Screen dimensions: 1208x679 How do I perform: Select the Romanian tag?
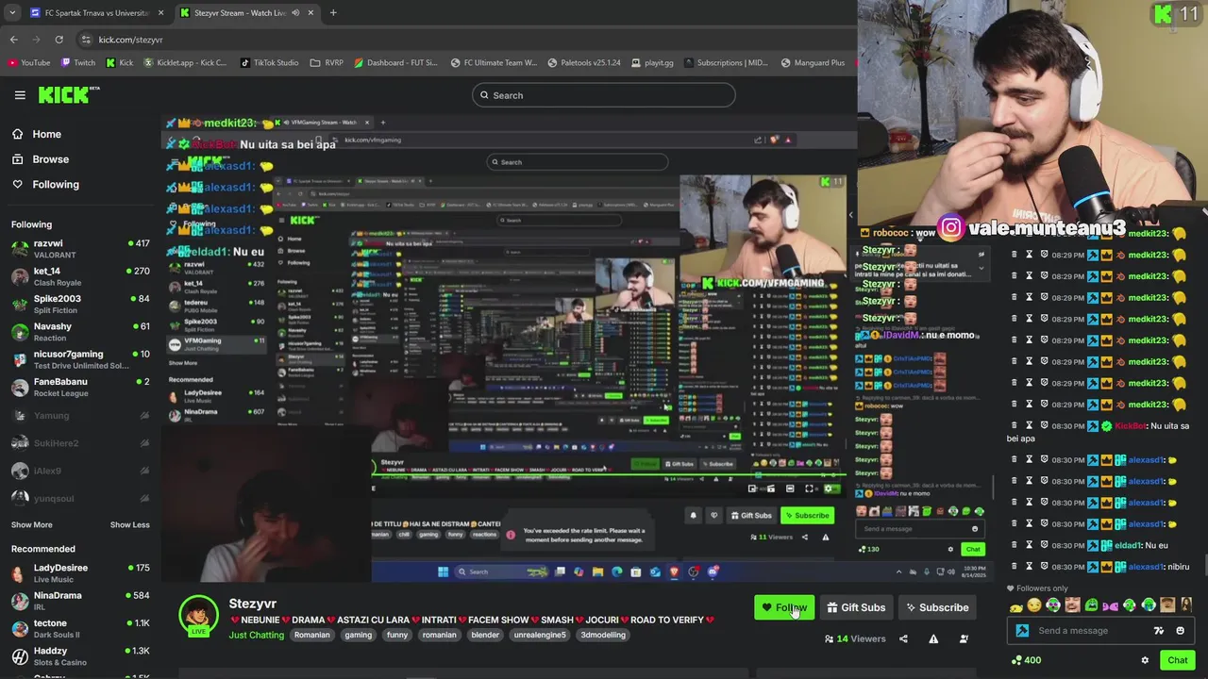[x=311, y=636]
